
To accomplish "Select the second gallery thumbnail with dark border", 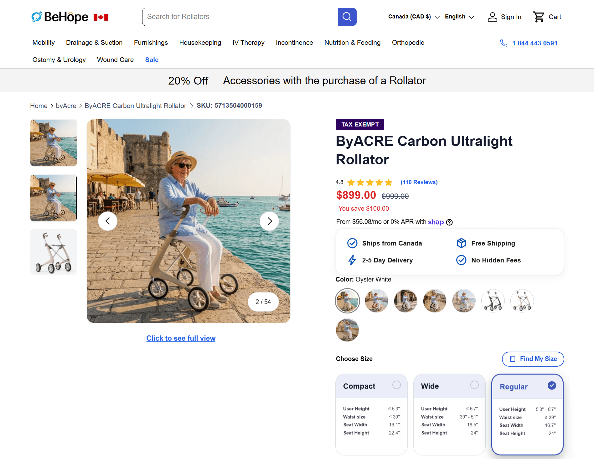I will tap(54, 198).
